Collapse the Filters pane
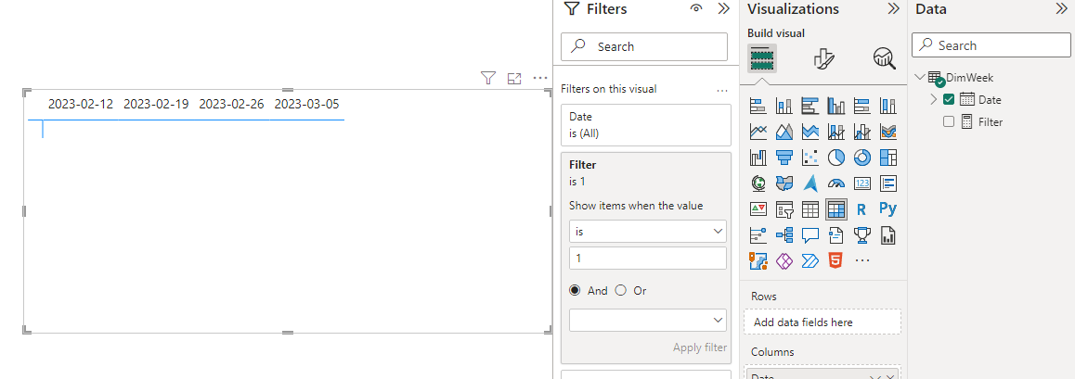Screen dimensions: 1075x379 723,8
